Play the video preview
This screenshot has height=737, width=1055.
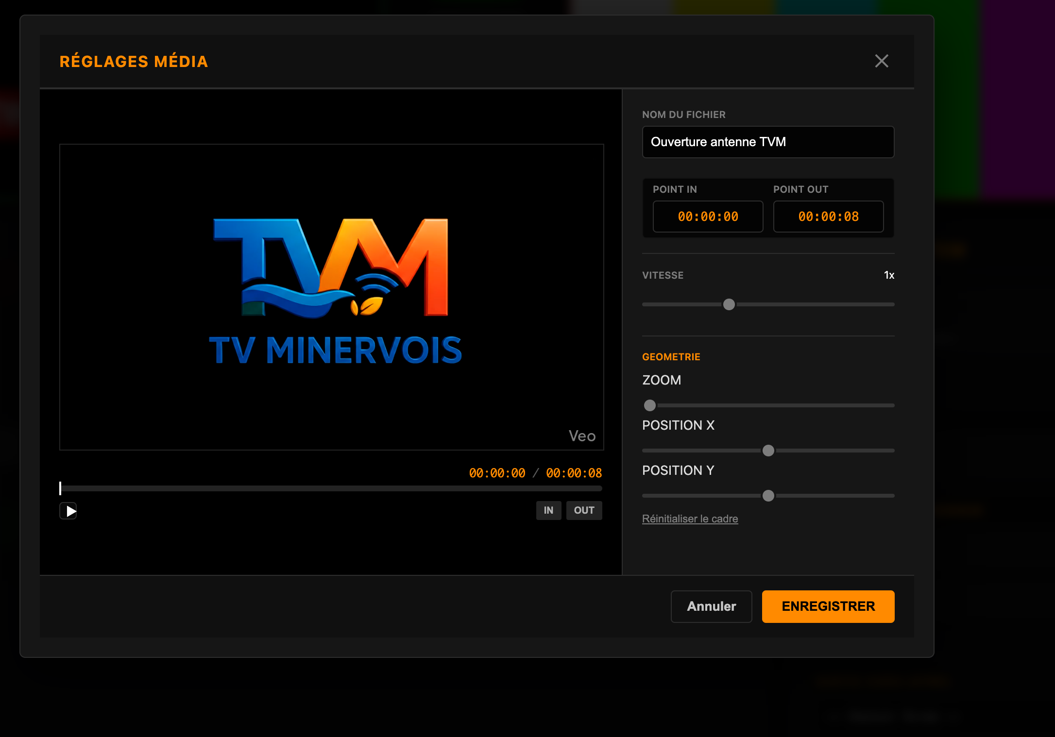(68, 511)
